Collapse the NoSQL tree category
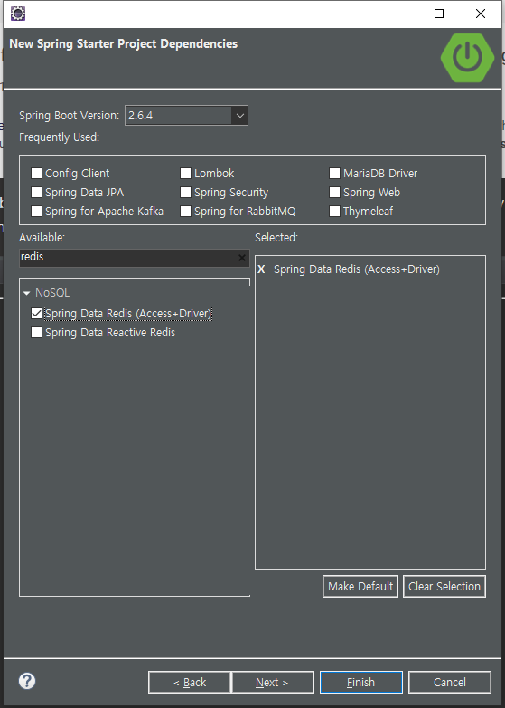 pos(26,293)
